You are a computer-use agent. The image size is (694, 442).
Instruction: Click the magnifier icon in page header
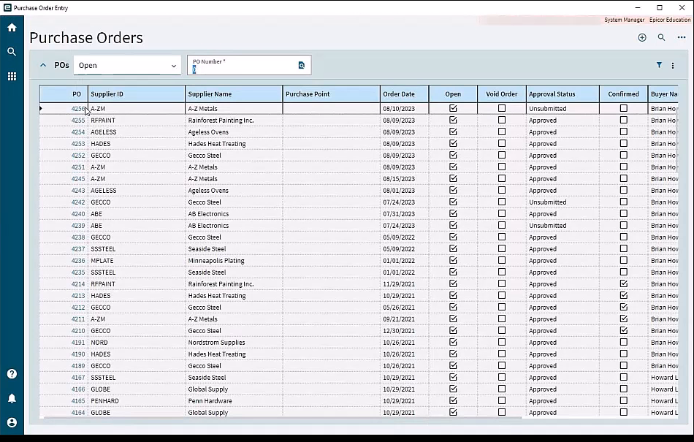(661, 37)
